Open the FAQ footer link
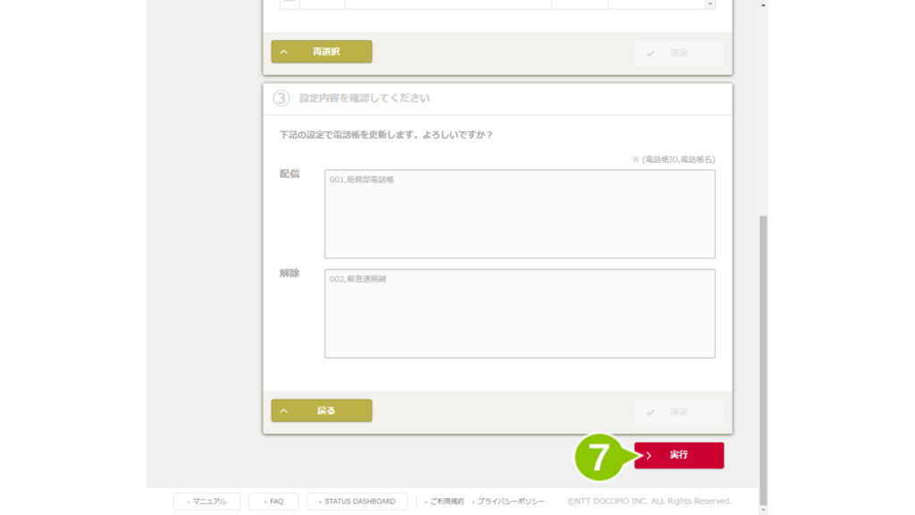Screen dimensions: 915x515 point(273,501)
